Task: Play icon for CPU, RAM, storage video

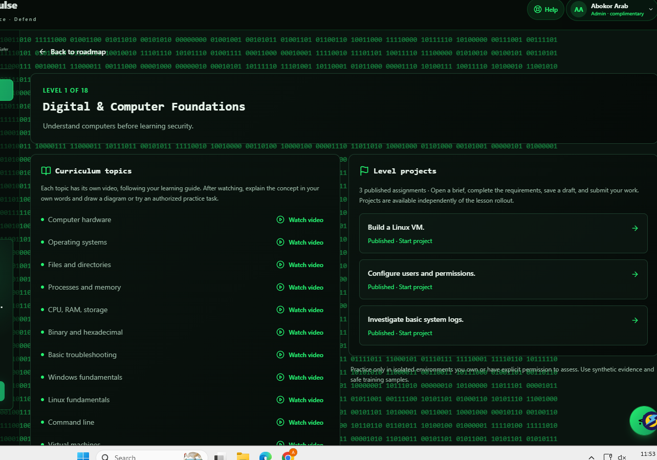Action: coord(280,310)
